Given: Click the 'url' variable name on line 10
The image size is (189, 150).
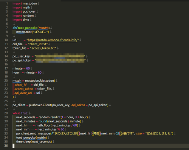Looking at the screenshot, I should 14,40.
